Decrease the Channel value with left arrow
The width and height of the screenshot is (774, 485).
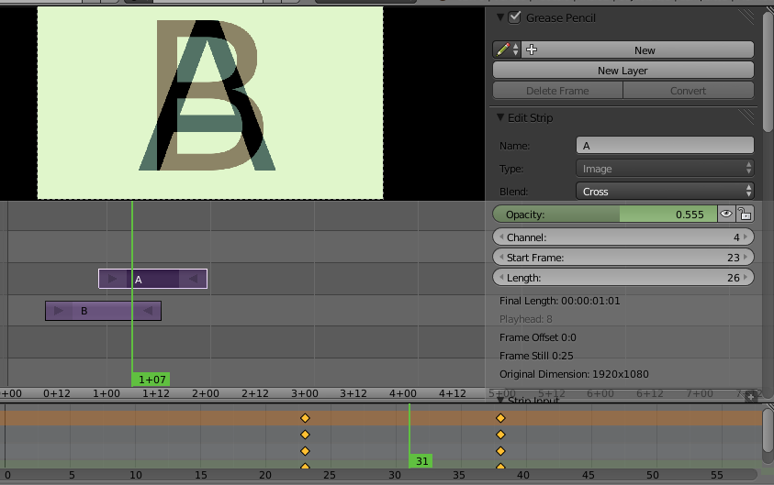[x=501, y=237]
